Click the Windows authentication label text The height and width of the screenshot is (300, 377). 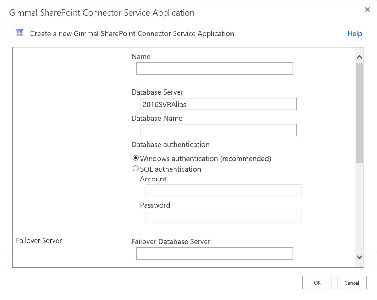coord(205,159)
